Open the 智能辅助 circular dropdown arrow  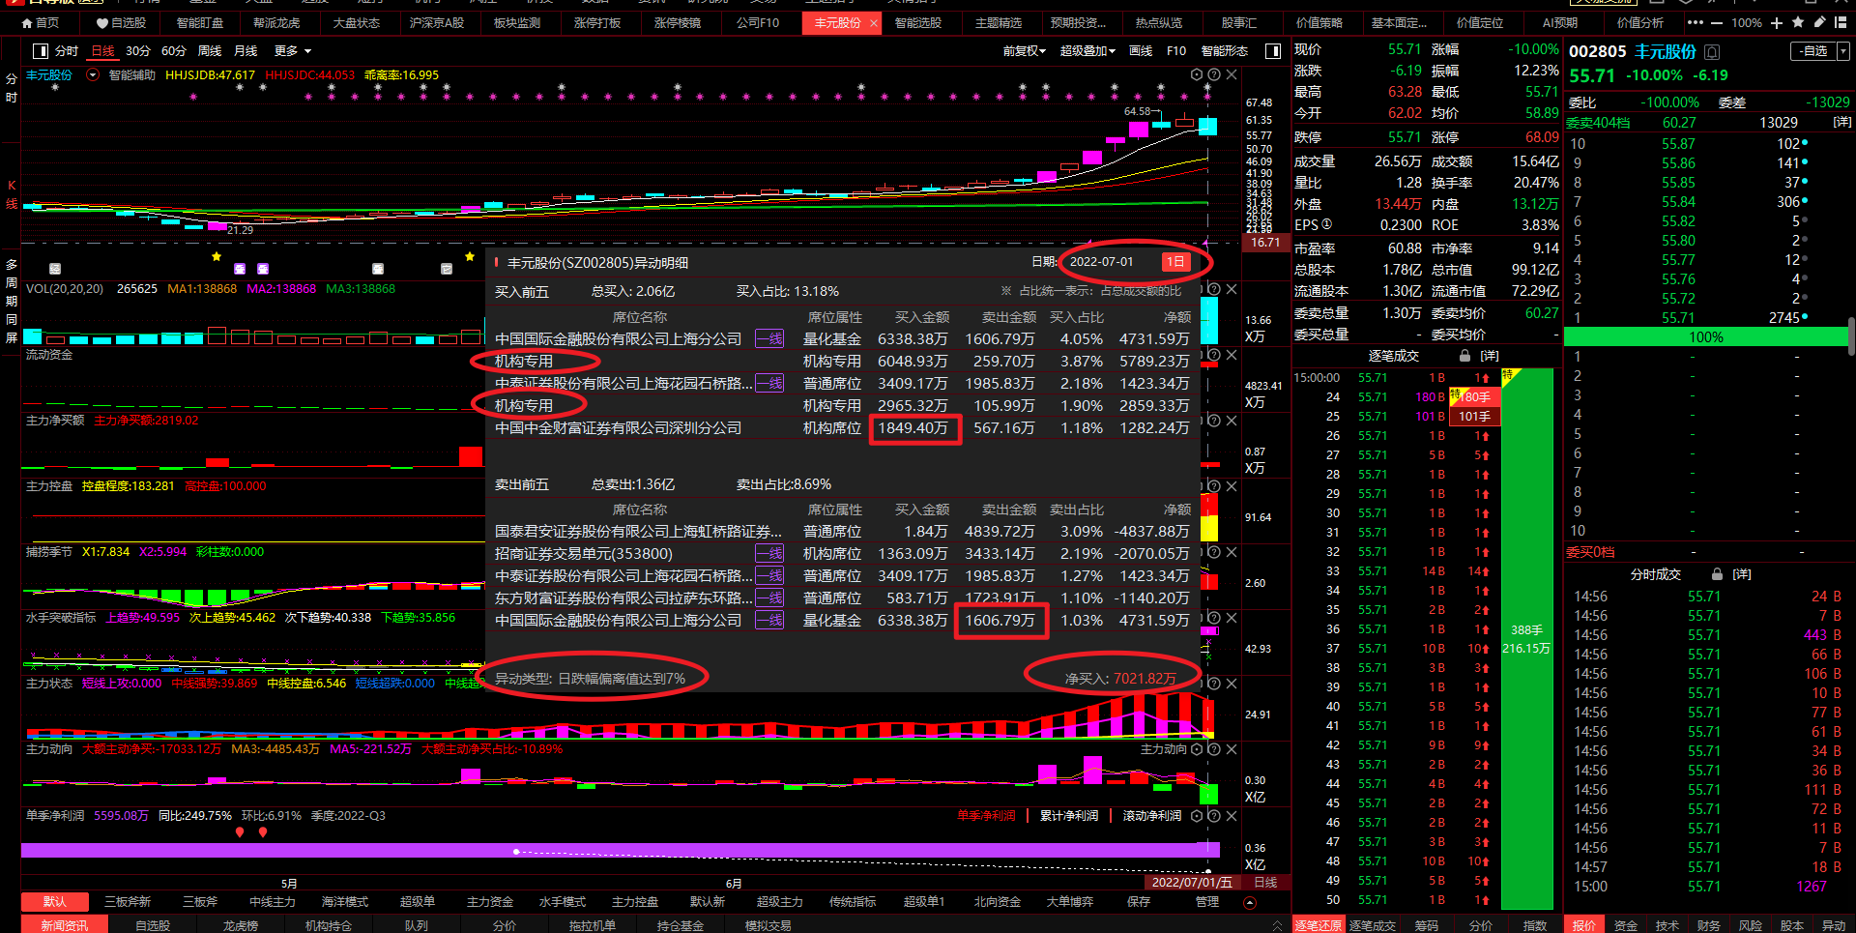tap(93, 74)
